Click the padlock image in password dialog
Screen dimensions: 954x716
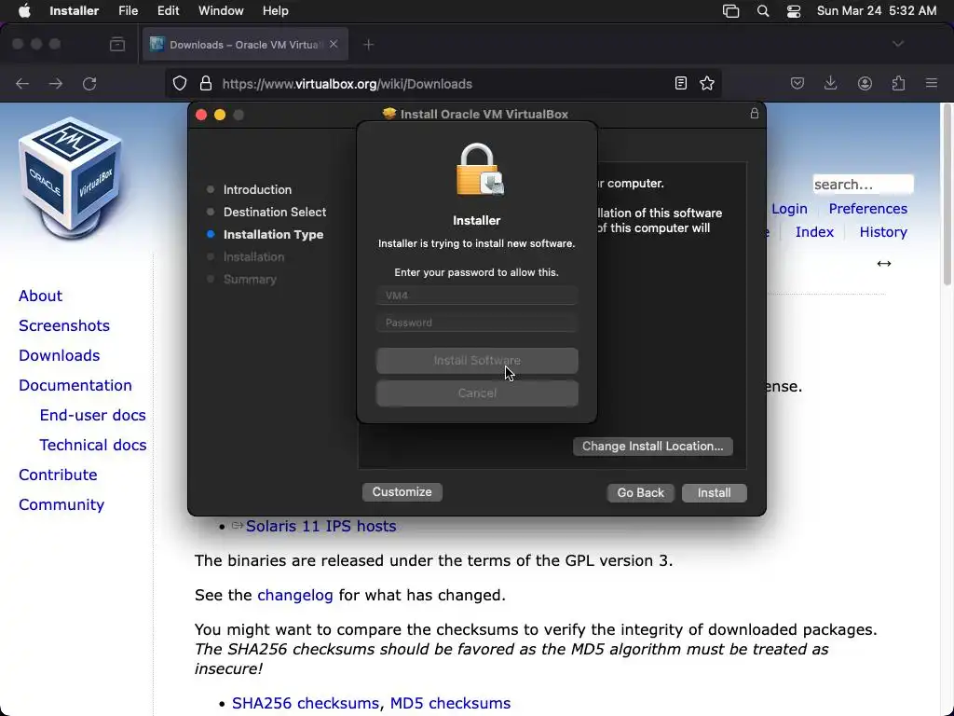point(480,170)
